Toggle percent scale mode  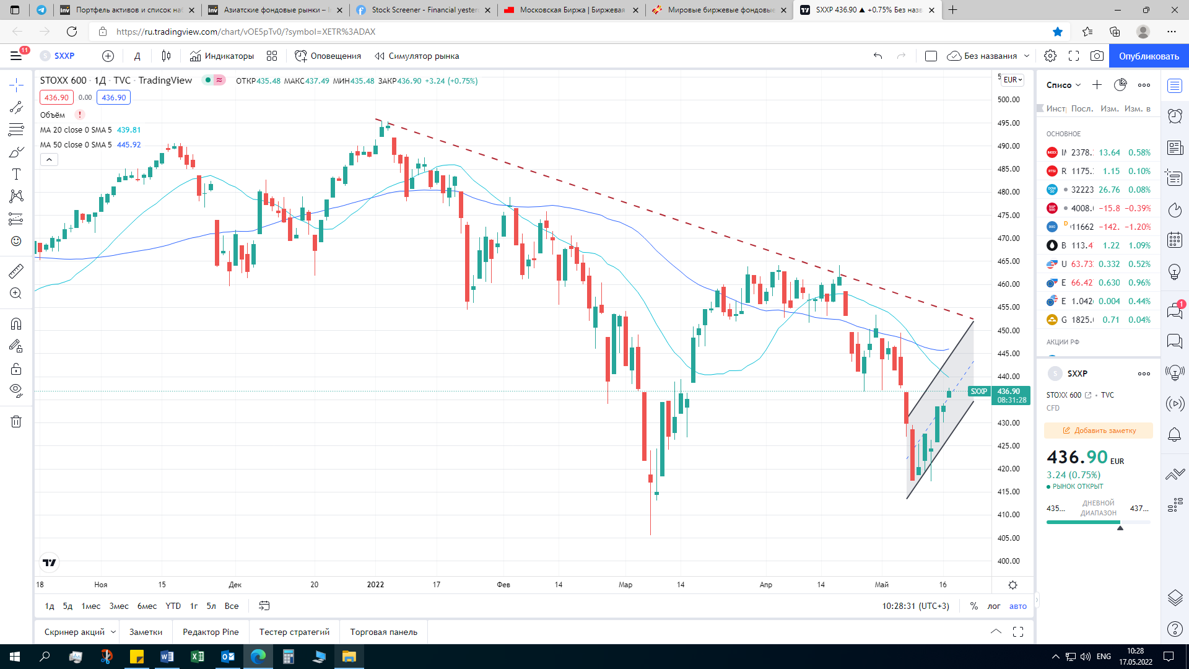click(974, 606)
